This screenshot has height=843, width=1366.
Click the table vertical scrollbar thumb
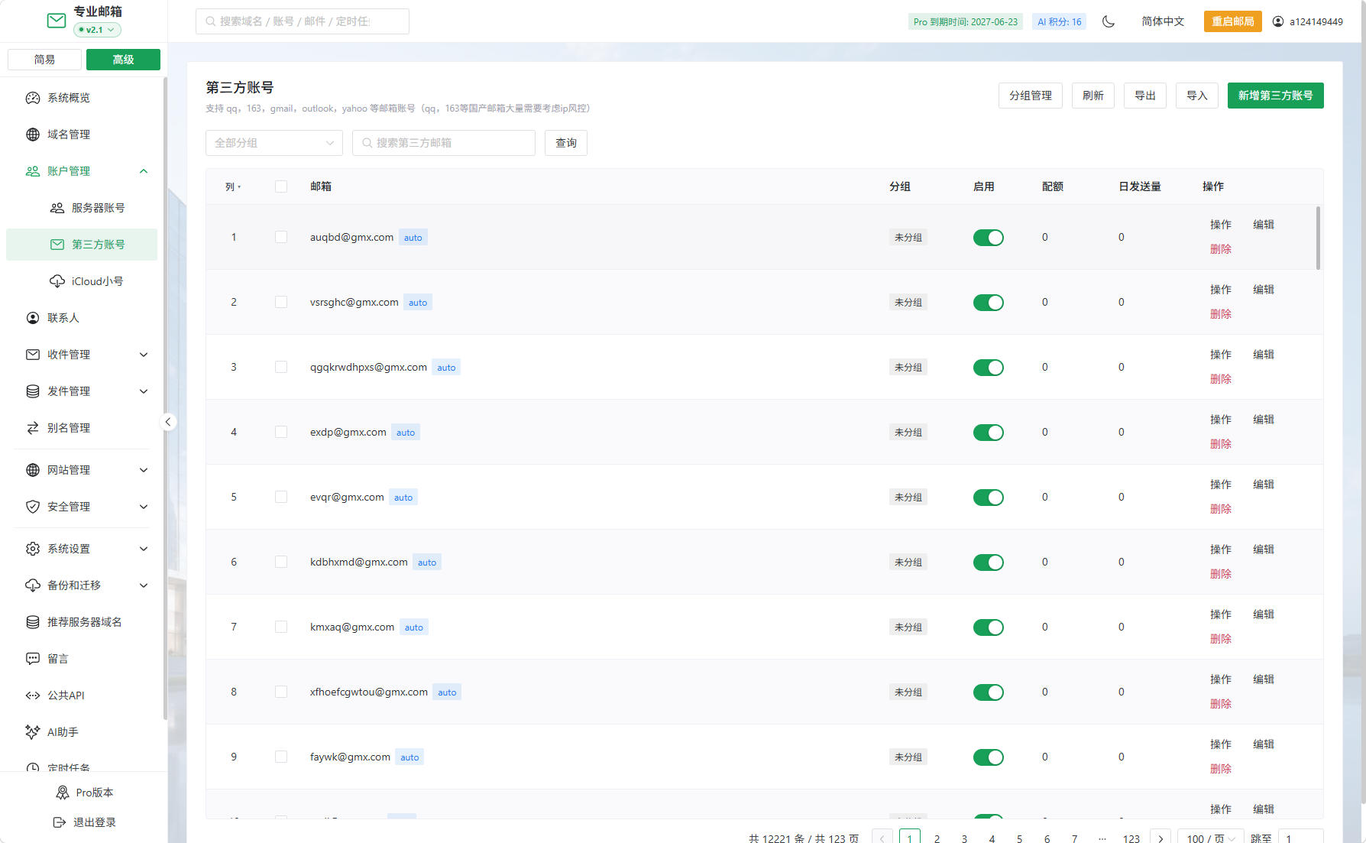[x=1318, y=238]
